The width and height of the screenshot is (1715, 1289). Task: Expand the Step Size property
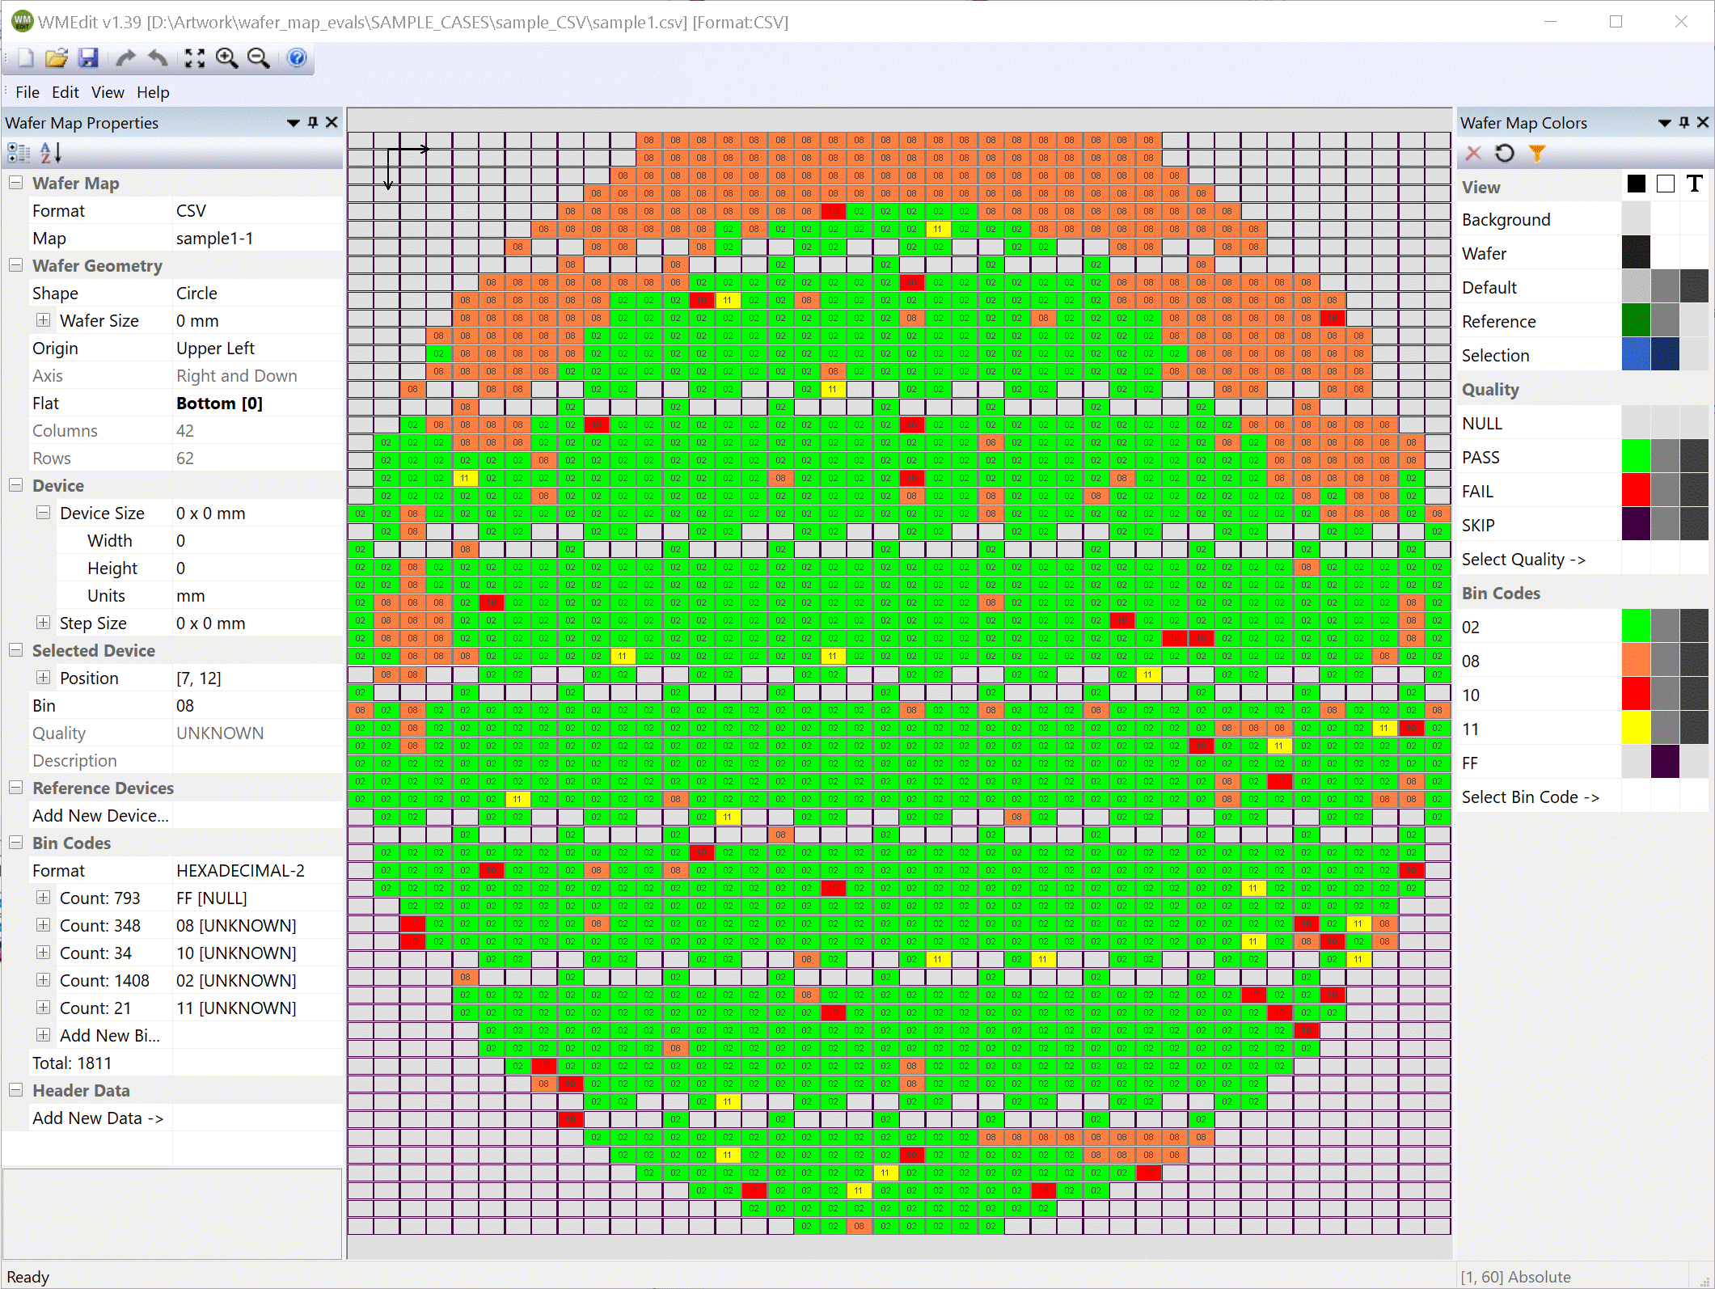coord(44,623)
